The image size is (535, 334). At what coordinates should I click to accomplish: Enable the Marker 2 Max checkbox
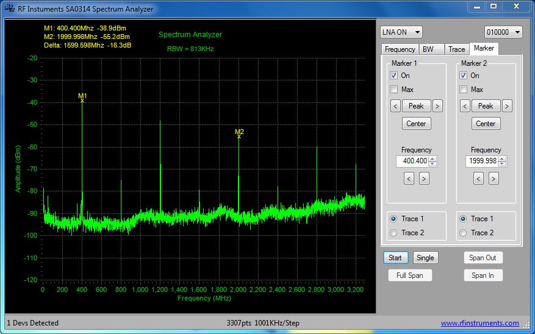click(464, 90)
